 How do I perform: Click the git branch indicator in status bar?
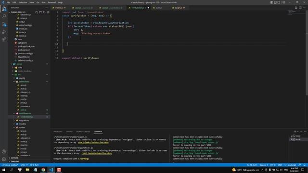(10, 165)
